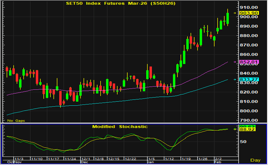This screenshot has width=268, height=165.
Task: Click the magenta 852.01 moving average label
Action: click(x=250, y=62)
